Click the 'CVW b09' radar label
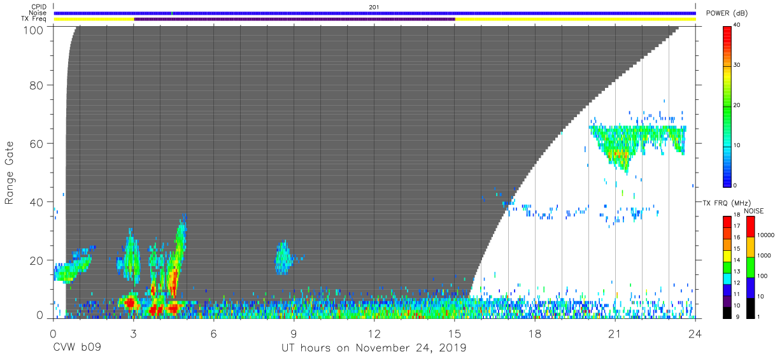Image resolution: width=782 pixels, height=361 pixels. [77, 348]
